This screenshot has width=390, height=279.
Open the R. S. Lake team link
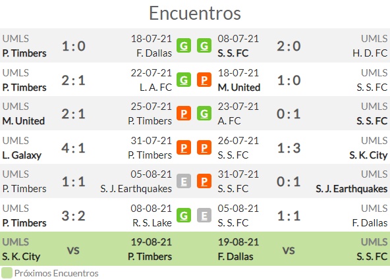point(152,223)
